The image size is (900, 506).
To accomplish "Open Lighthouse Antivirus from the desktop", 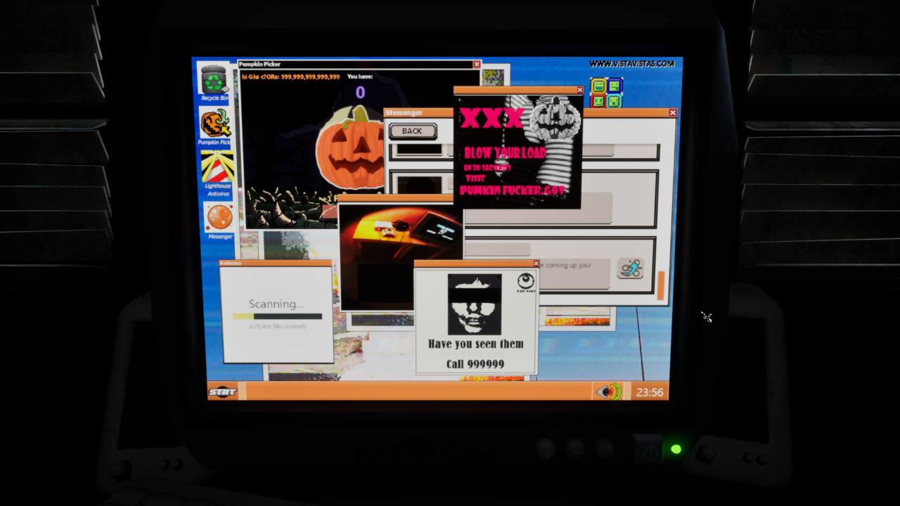I will 217,174.
